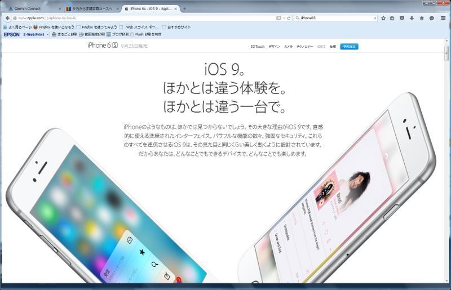Open the Hello chat bubble icon
451x290 pixels.
431,18
